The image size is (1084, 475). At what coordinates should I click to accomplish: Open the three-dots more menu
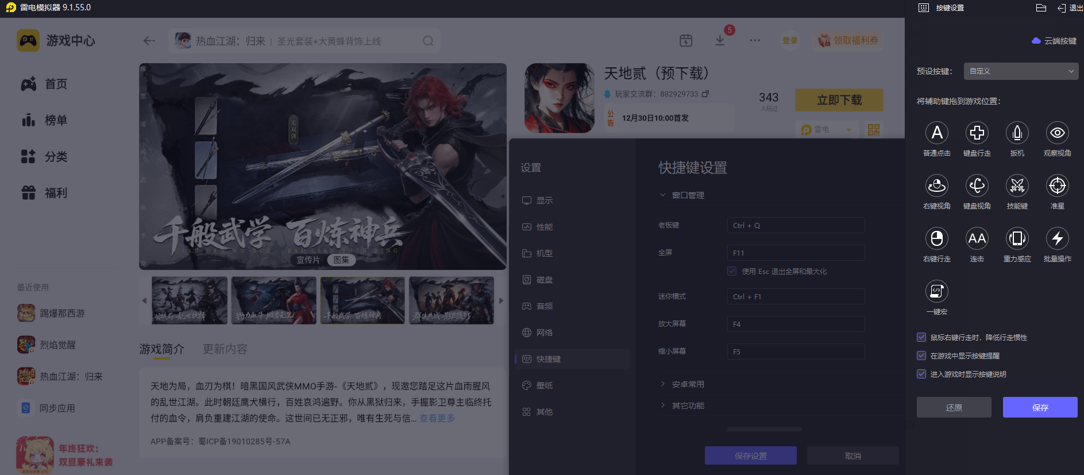(755, 41)
